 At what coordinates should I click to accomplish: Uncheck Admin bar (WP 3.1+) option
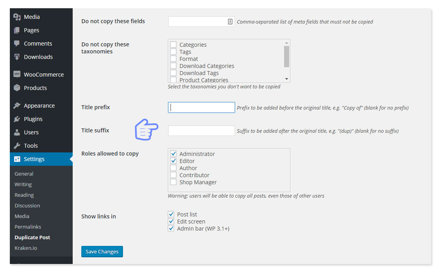coord(171,228)
